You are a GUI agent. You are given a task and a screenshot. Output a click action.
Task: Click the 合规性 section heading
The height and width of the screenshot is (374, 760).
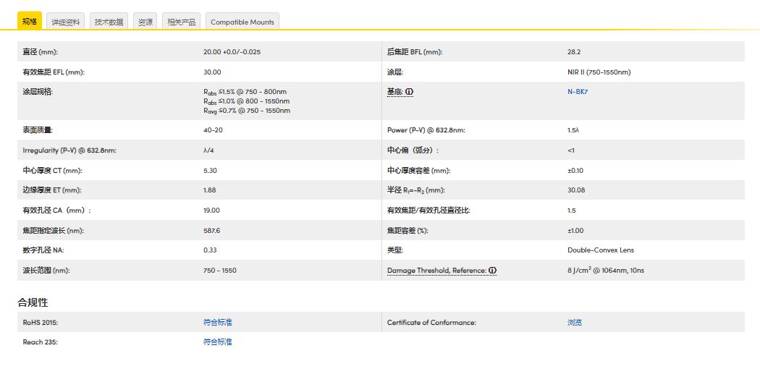click(x=33, y=302)
